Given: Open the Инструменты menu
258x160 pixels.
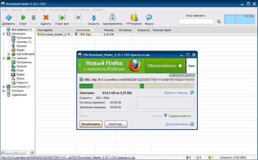Looking at the screenshot, I should [80, 10].
